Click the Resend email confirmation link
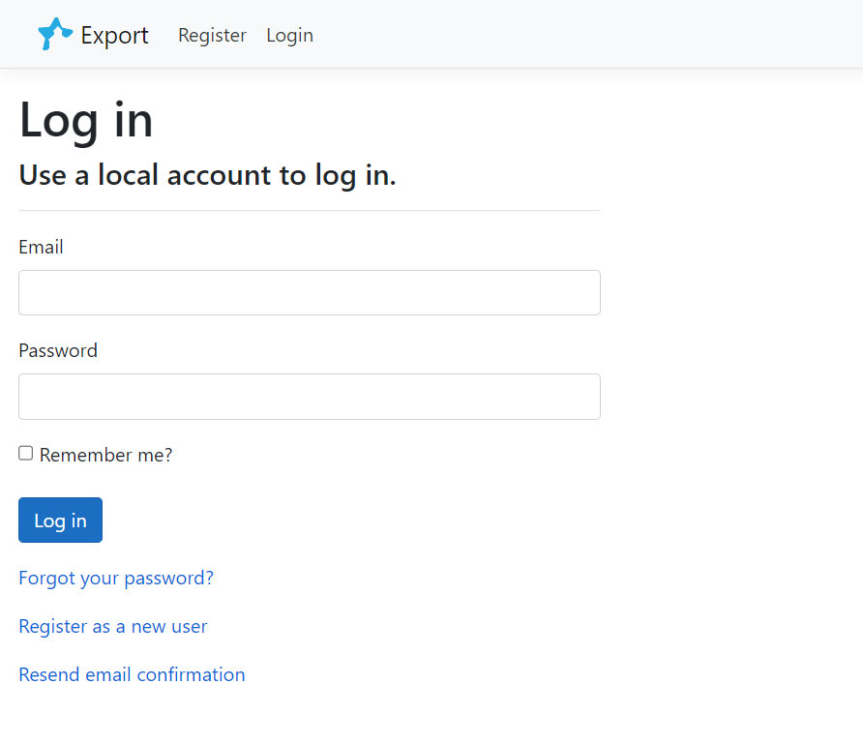The height and width of the screenshot is (744, 863). point(132,674)
